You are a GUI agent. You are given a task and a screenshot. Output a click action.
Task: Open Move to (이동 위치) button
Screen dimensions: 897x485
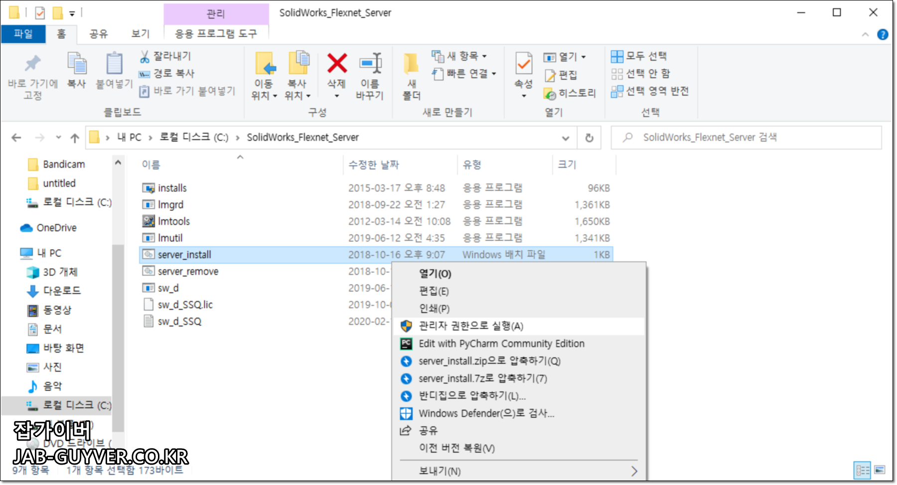click(264, 75)
